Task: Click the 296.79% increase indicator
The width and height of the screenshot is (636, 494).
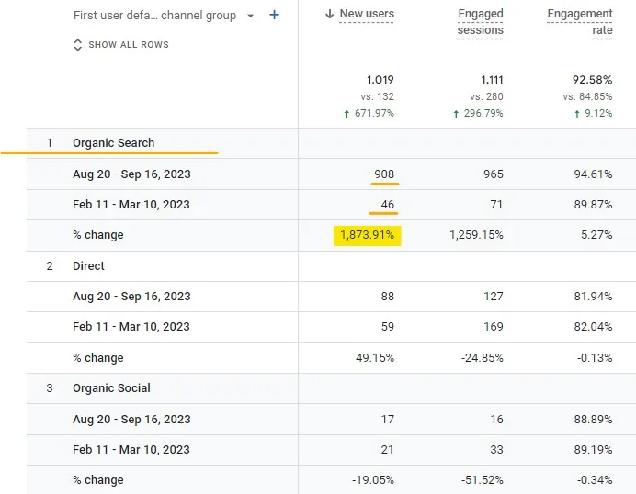Action: tap(478, 114)
